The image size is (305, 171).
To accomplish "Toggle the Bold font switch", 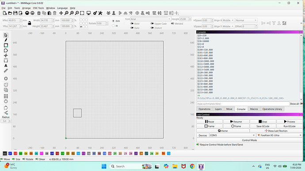I will point(132,23).
